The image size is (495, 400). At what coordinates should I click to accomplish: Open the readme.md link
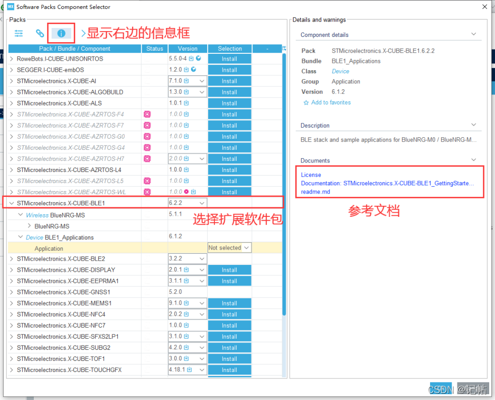pyautogui.click(x=315, y=192)
